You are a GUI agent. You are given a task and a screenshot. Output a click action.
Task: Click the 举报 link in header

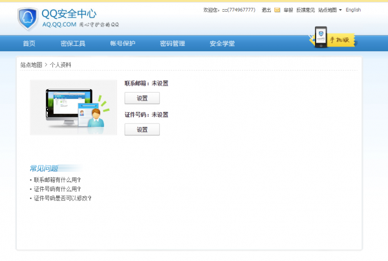288,10
